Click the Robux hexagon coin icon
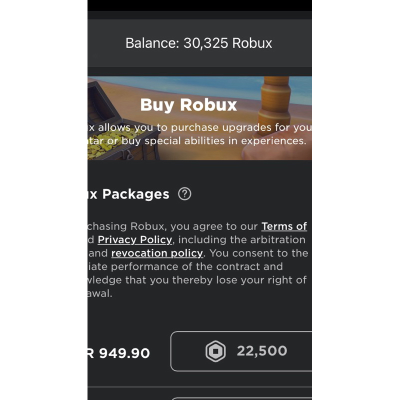 pos(215,351)
